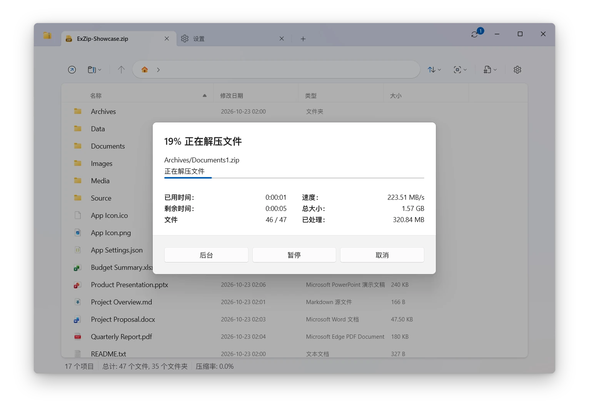The height and width of the screenshot is (418, 589).
Task: Select the Data folder
Action: tap(98, 129)
